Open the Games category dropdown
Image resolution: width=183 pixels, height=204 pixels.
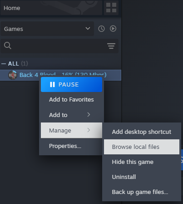(x=47, y=29)
